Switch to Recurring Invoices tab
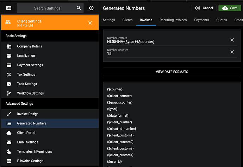This screenshot has width=243, height=167. click(173, 20)
